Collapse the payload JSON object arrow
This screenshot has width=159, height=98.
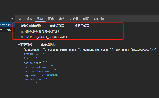pyautogui.click(x=21, y=50)
